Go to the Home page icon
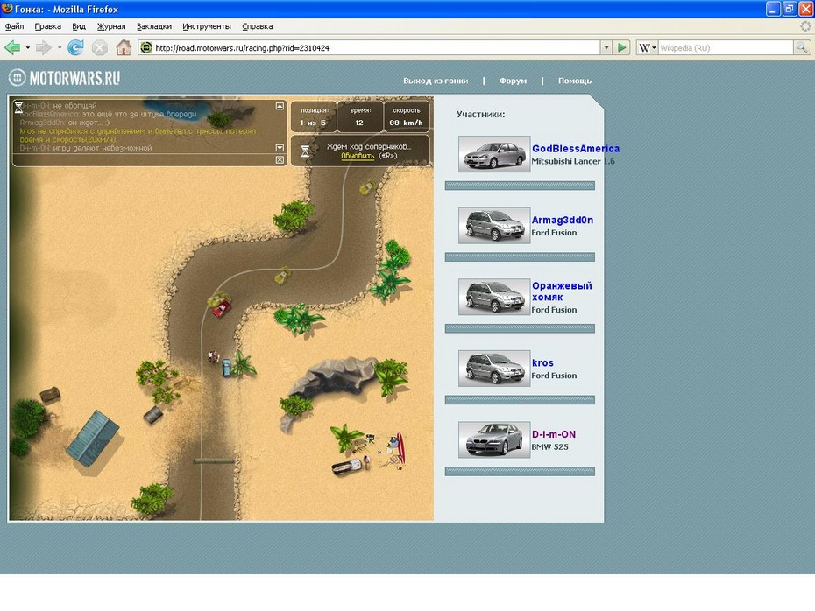 [x=124, y=48]
